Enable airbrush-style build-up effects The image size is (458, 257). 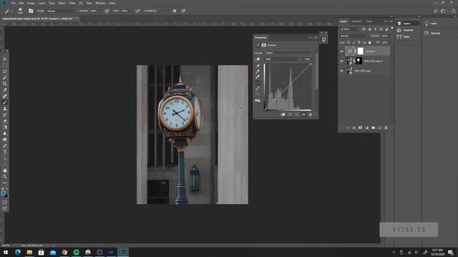137,11
